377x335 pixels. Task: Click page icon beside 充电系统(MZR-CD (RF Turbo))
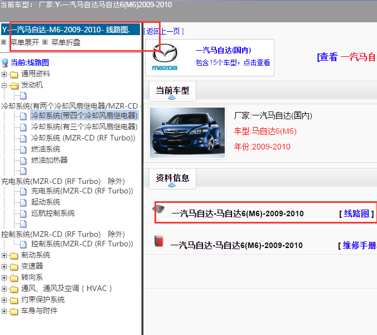click(23, 191)
